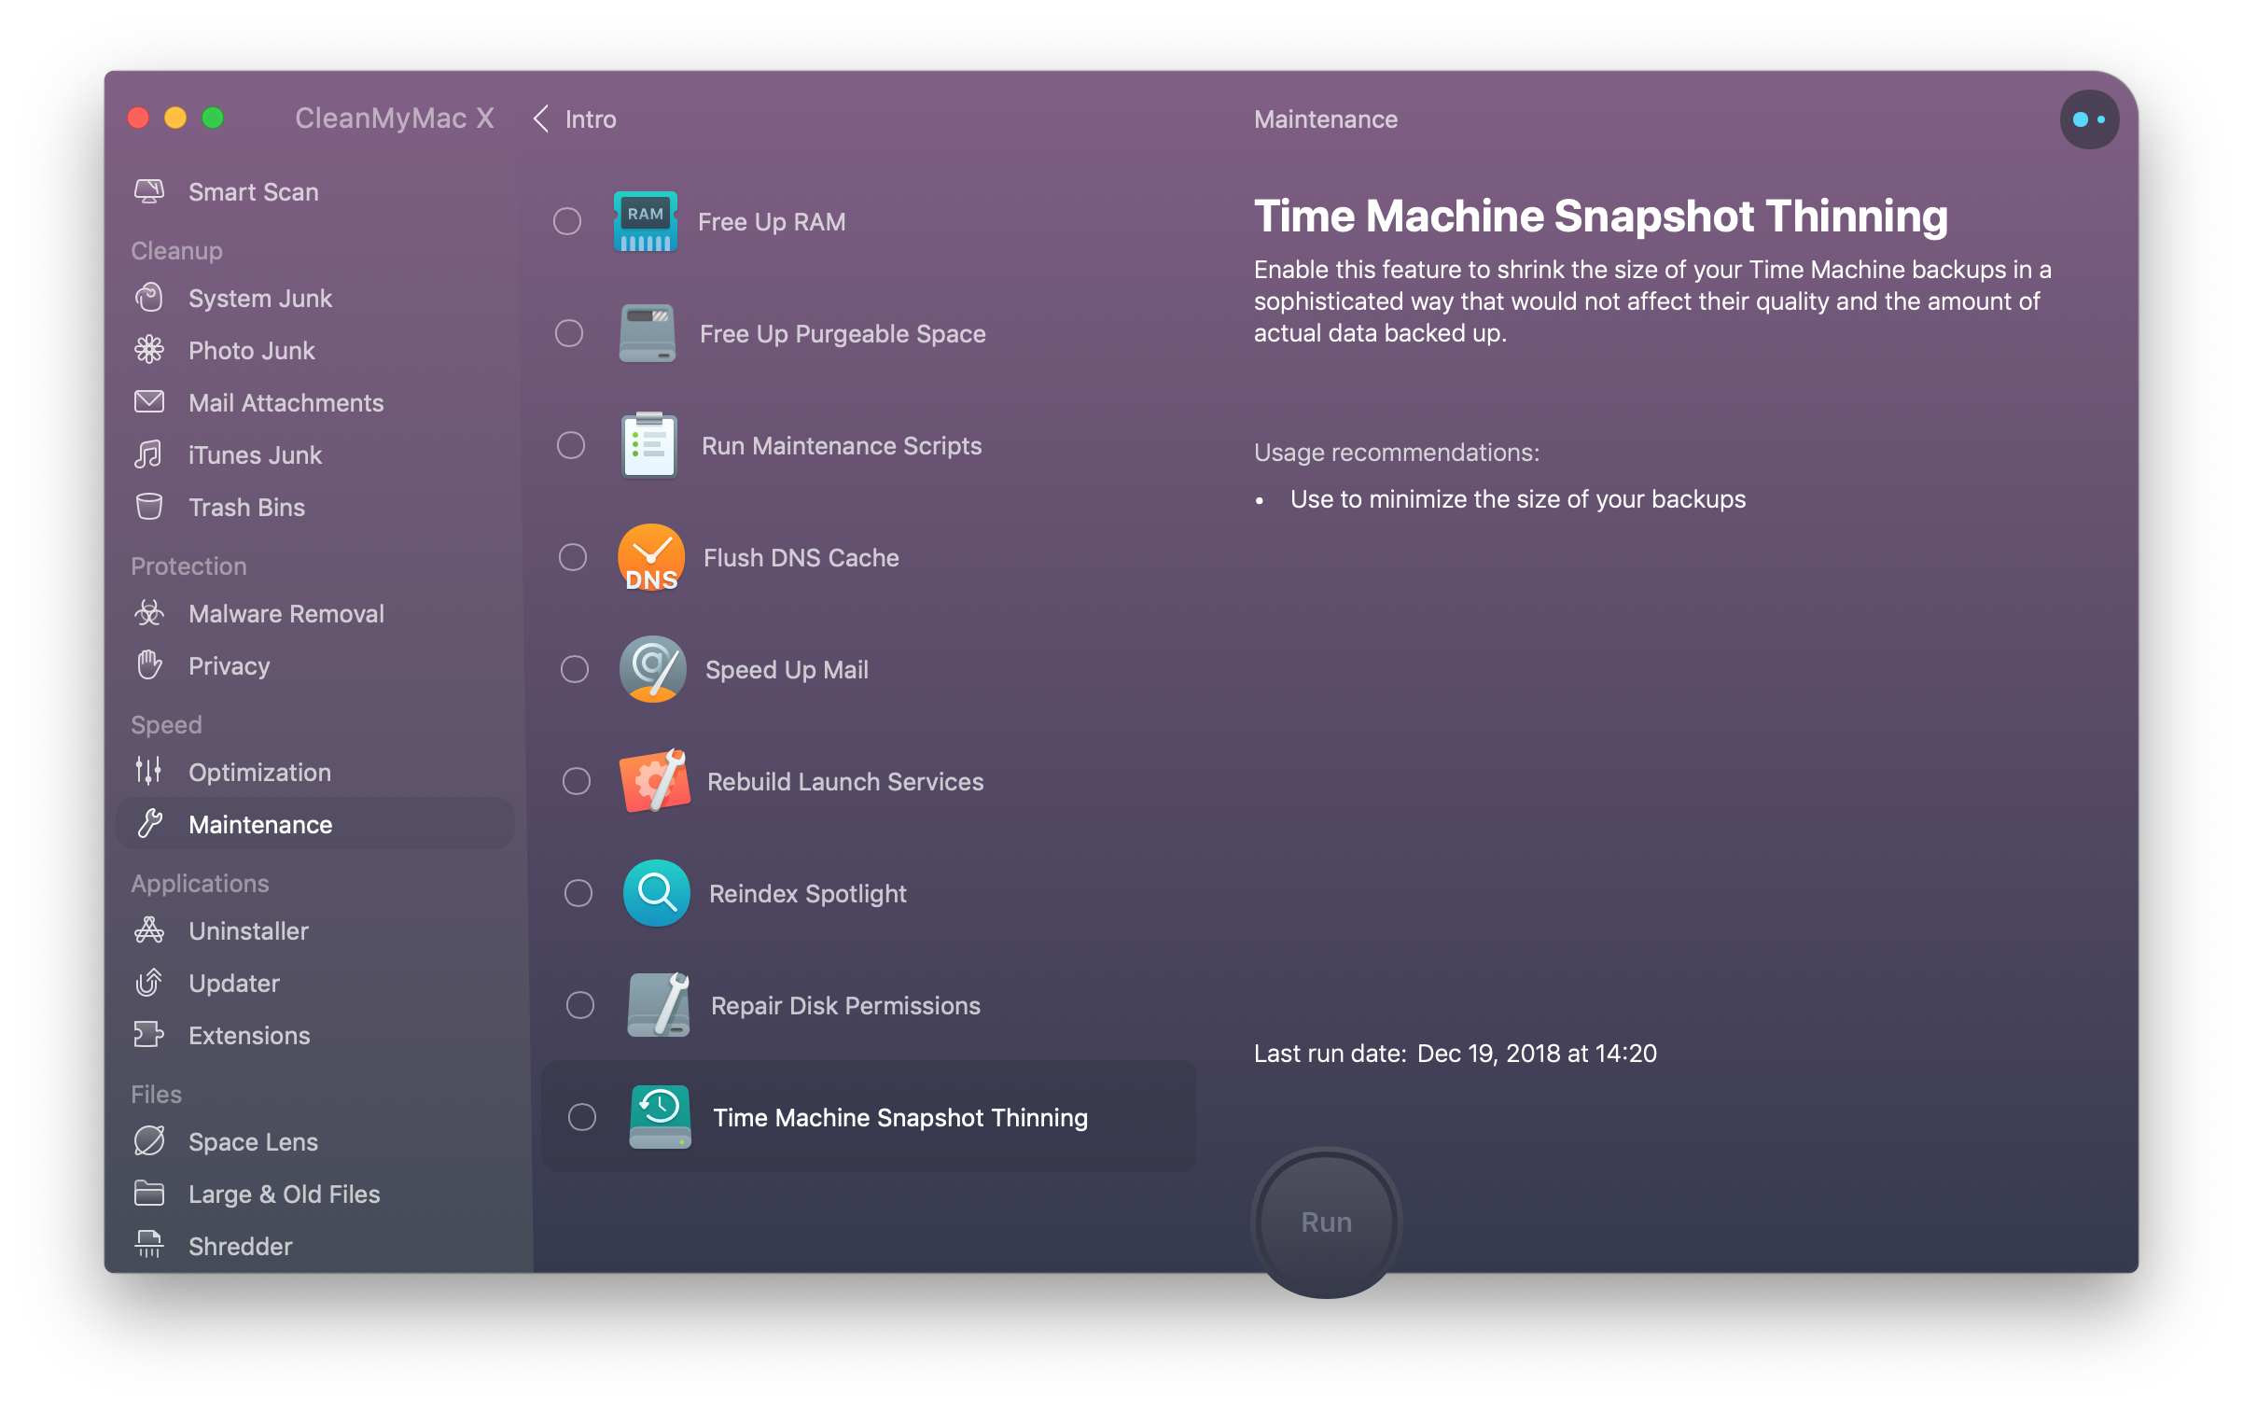This screenshot has height=1411, width=2243.
Task: Open System Junk module
Action: (315, 298)
